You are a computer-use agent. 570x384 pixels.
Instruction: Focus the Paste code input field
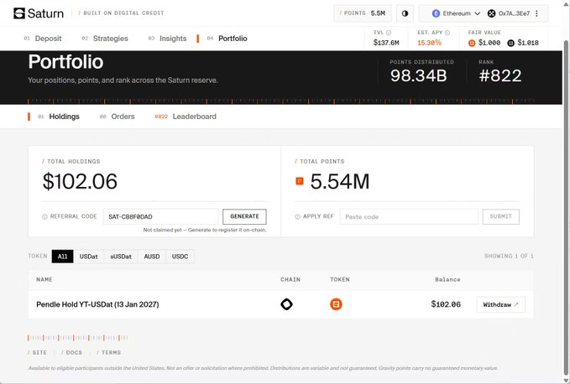click(x=409, y=216)
